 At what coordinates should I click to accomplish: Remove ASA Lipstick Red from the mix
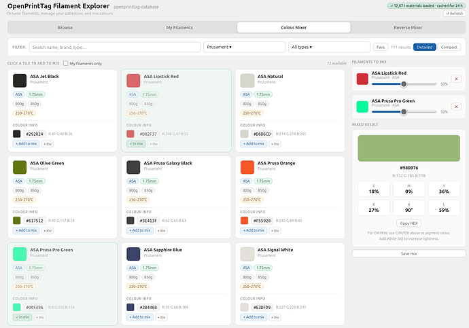(456, 79)
